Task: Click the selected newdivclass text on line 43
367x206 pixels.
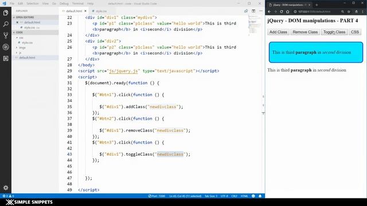Action: 170,154
